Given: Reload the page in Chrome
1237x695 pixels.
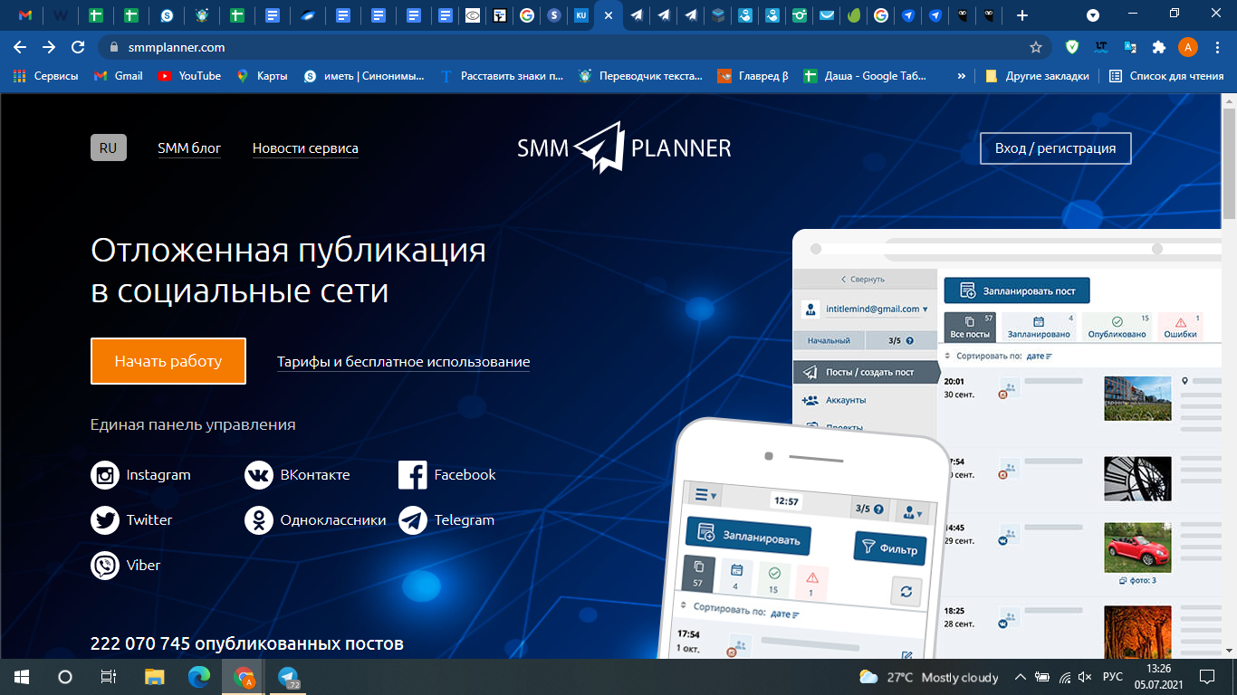Looking at the screenshot, I should [78, 47].
